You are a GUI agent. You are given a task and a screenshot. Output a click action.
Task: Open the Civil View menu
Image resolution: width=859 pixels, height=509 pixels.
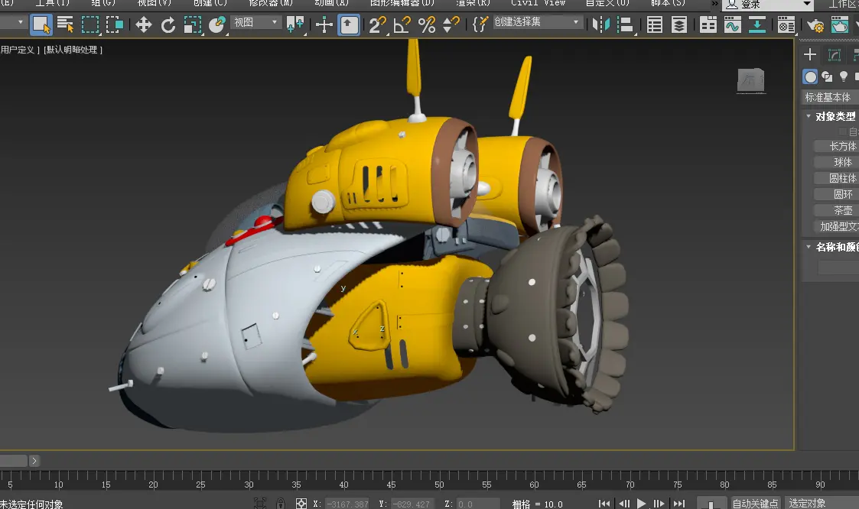click(x=538, y=3)
